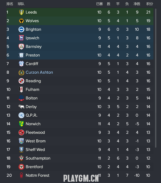Open the Brentford bee crest
The width and height of the screenshot is (161, 183).
point(21,167)
